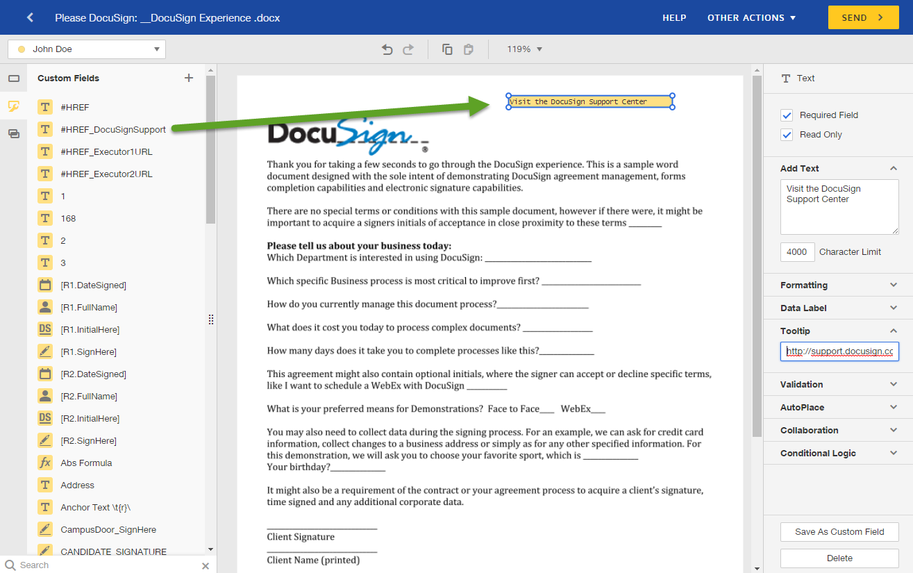Open the OTHER ACTIONS menu

(x=751, y=17)
